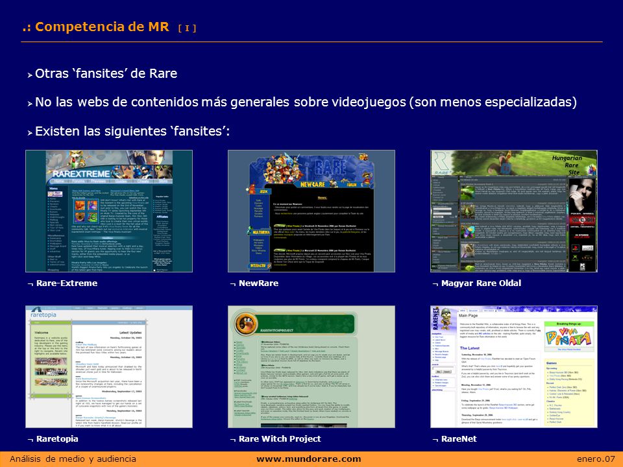The height and width of the screenshot is (467, 623).
Task: Select the RareNet website screenshot thumbnail
Action: coord(514,366)
